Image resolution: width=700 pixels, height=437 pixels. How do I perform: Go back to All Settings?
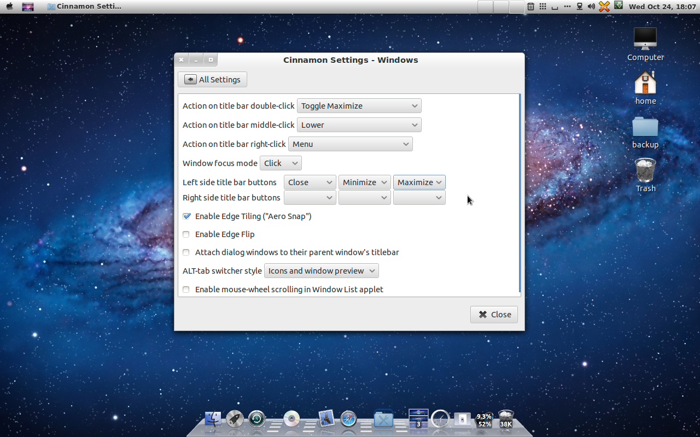click(x=213, y=80)
